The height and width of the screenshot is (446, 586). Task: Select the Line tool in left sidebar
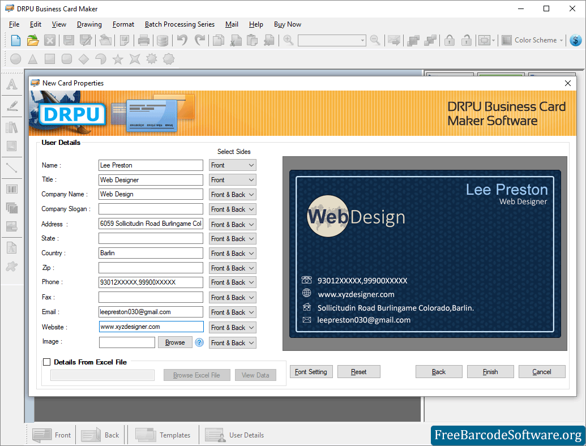pyautogui.click(x=12, y=168)
